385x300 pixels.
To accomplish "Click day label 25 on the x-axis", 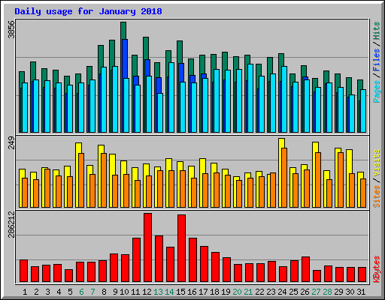I will pos(293,292).
